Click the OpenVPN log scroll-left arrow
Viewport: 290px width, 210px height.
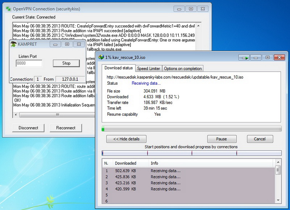coord(16,115)
